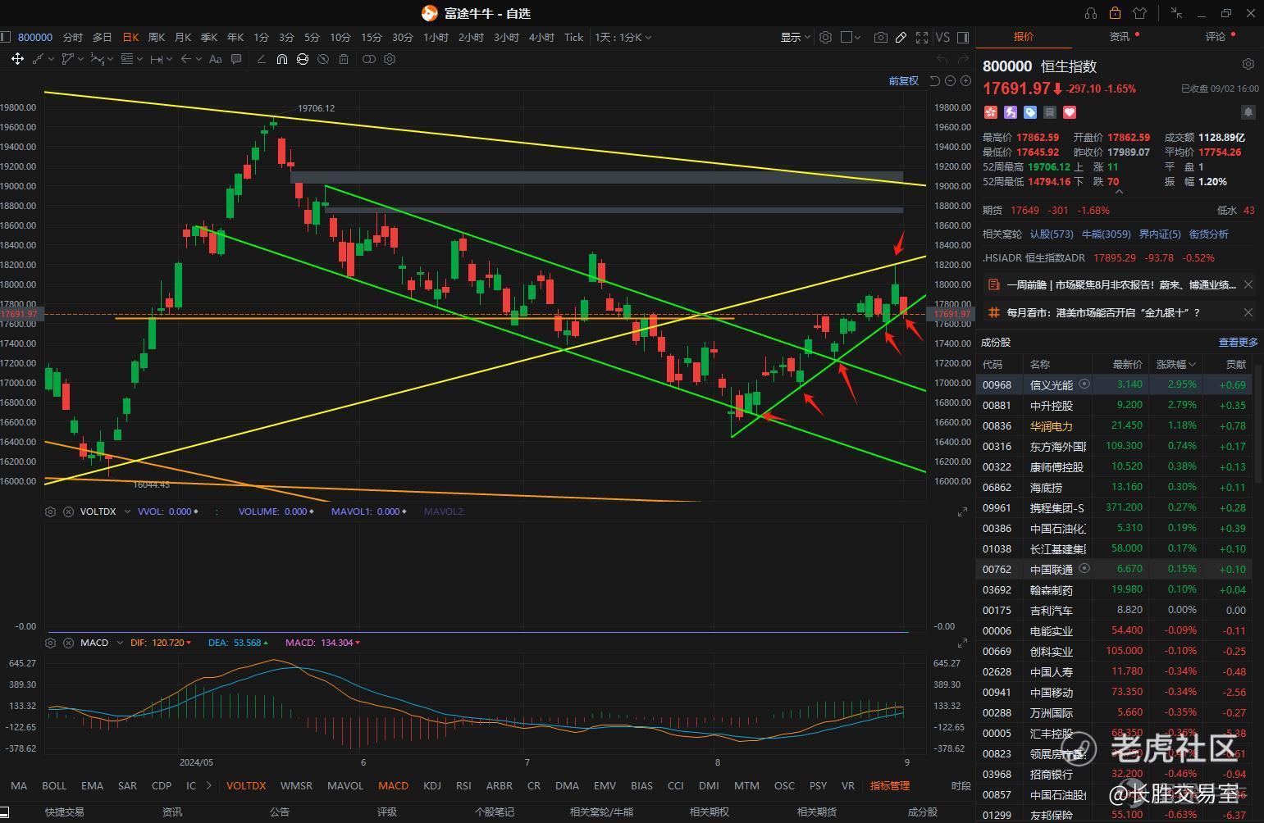
Task: Click the red heart favorite icon
Action: pos(1070,112)
